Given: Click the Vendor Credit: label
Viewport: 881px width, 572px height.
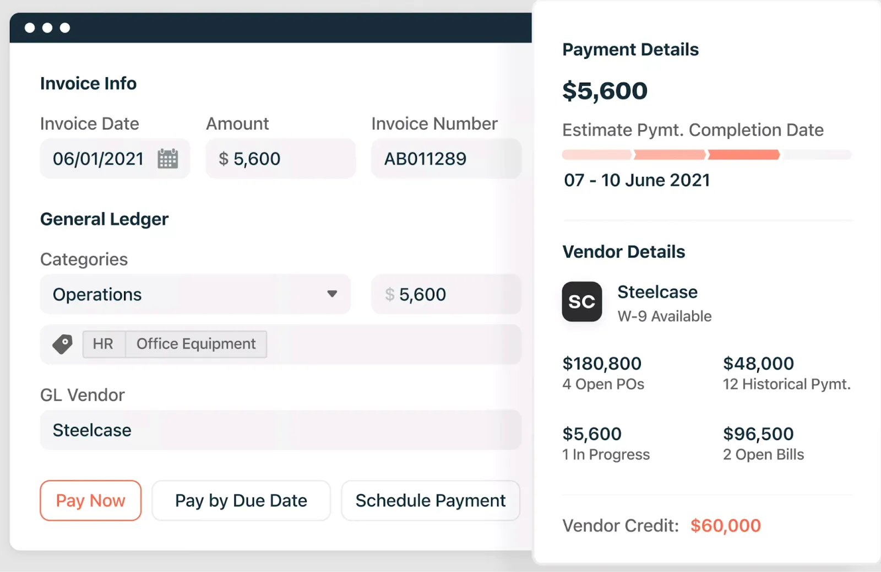Looking at the screenshot, I should [x=621, y=526].
